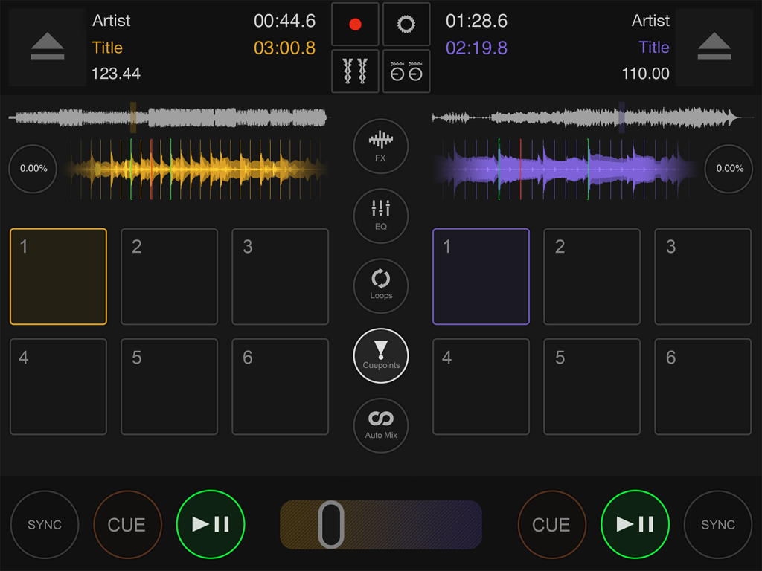762x571 pixels.
Task: Open the settings gear
Action: [406, 24]
